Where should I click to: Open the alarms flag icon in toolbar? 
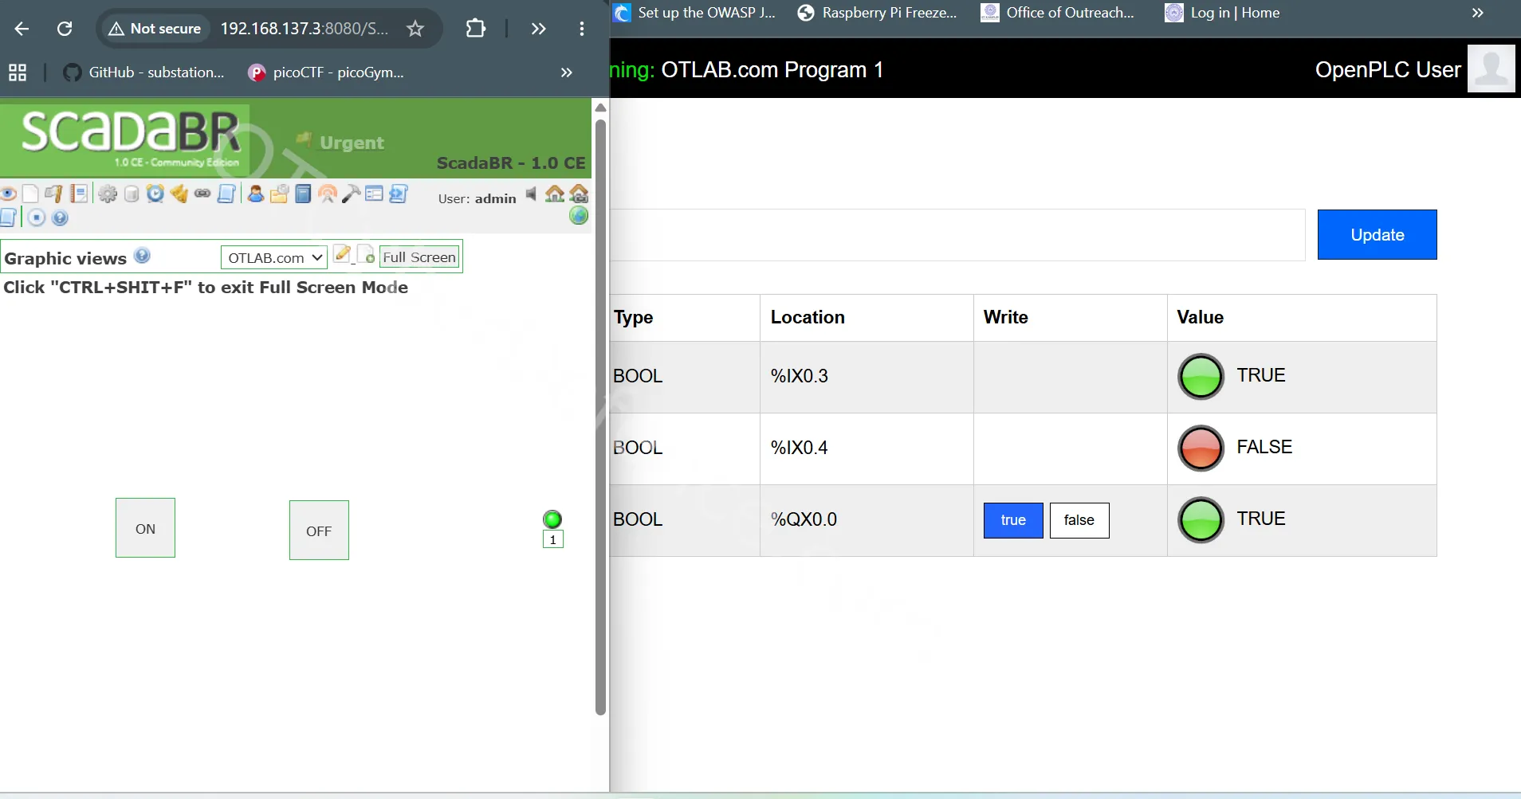click(x=53, y=194)
